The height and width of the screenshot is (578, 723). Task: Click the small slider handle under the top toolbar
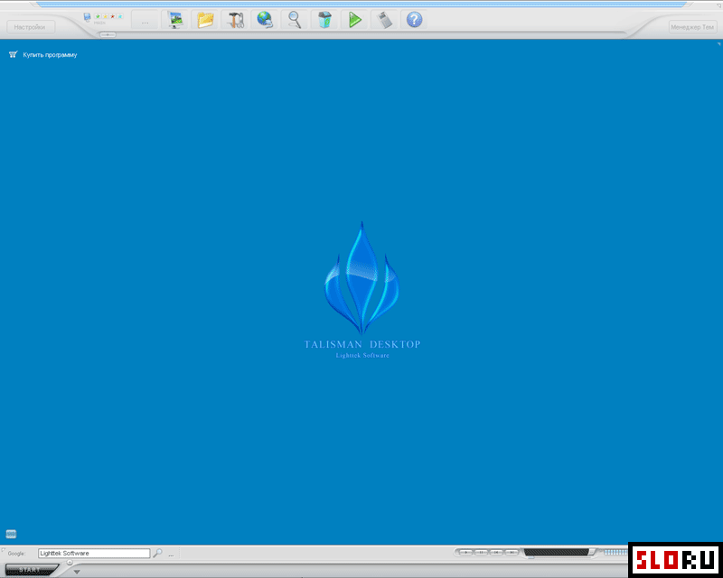108,34
